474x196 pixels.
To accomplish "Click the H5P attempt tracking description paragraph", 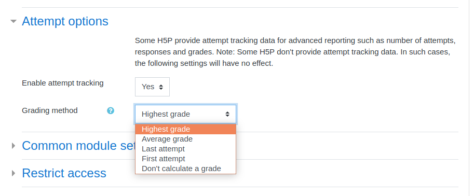I will 295,52.
